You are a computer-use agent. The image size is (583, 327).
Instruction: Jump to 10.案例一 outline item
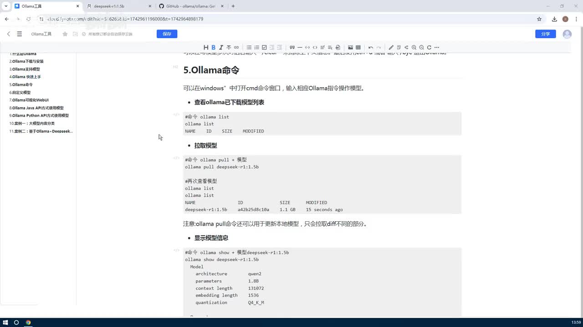point(32,123)
